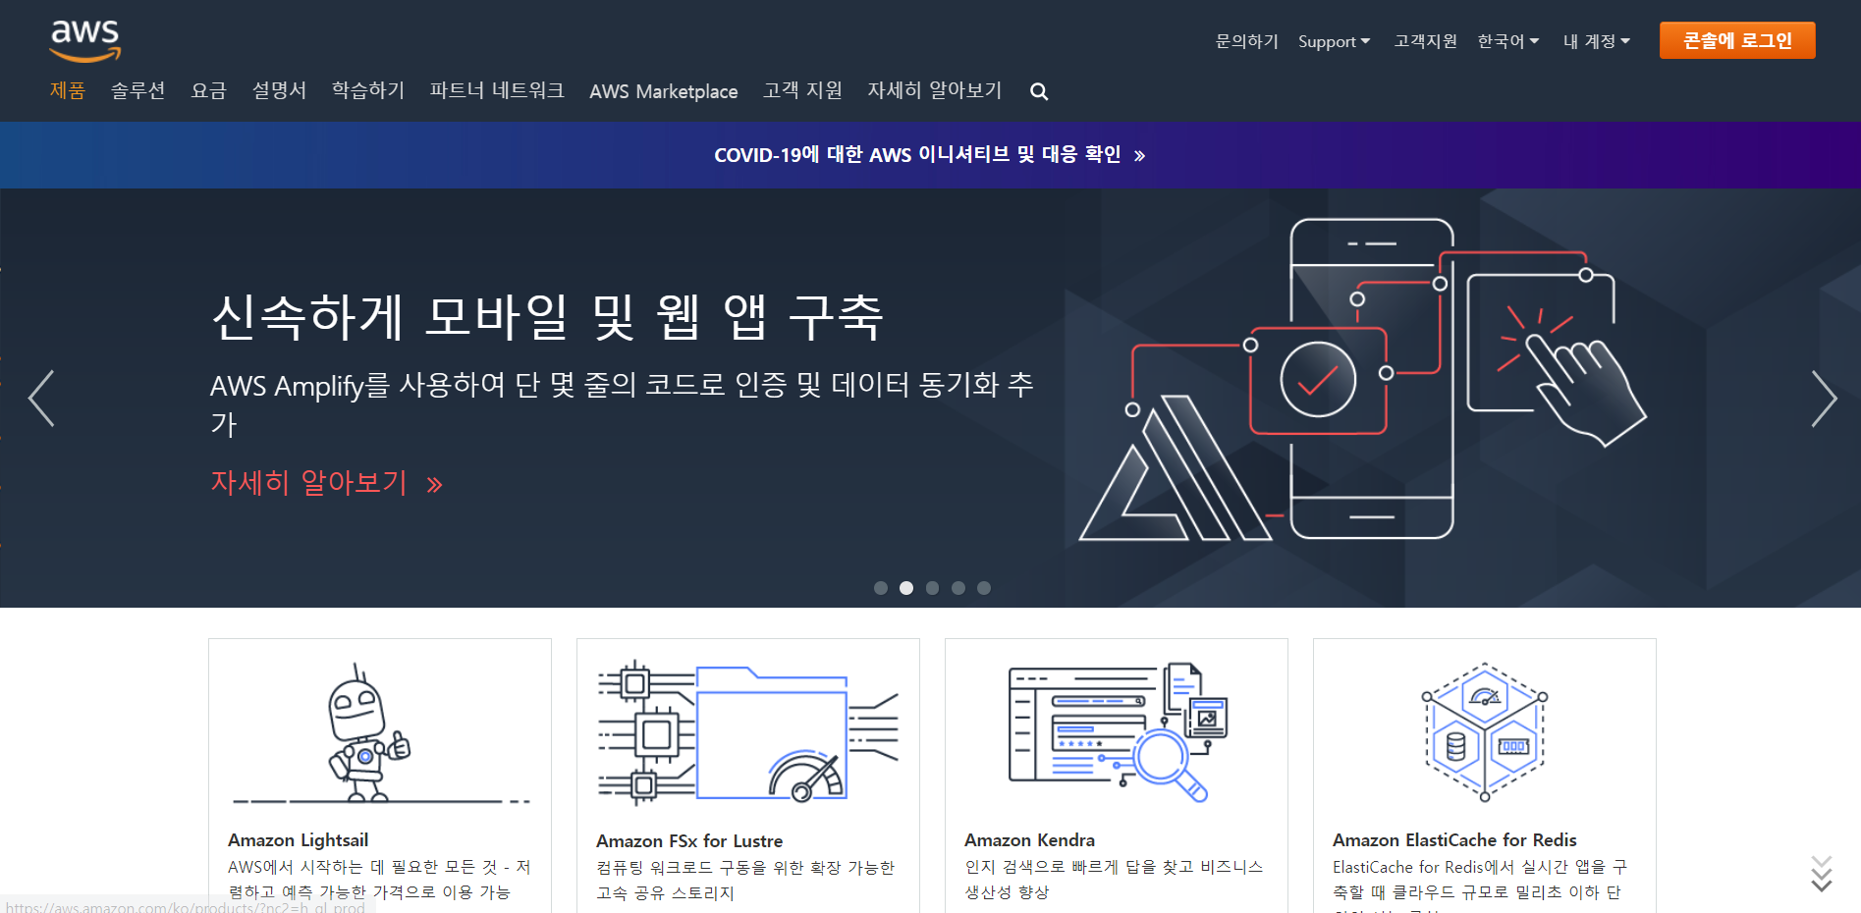Open the 한국어 language dropdown
Image resolution: width=1861 pixels, height=913 pixels.
(x=1507, y=41)
